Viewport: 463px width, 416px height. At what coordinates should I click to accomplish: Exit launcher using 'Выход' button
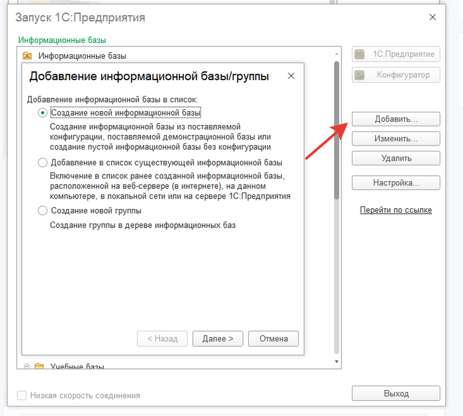coord(396,394)
